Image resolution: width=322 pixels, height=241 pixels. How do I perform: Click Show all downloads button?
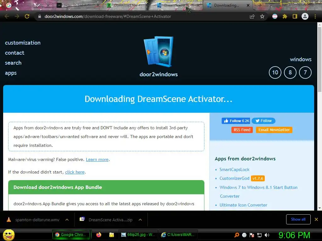pyautogui.click(x=298, y=219)
